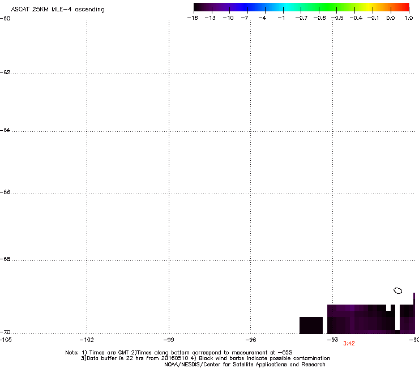
Task: Click the purple data swath east of -93
Action: 371,319
